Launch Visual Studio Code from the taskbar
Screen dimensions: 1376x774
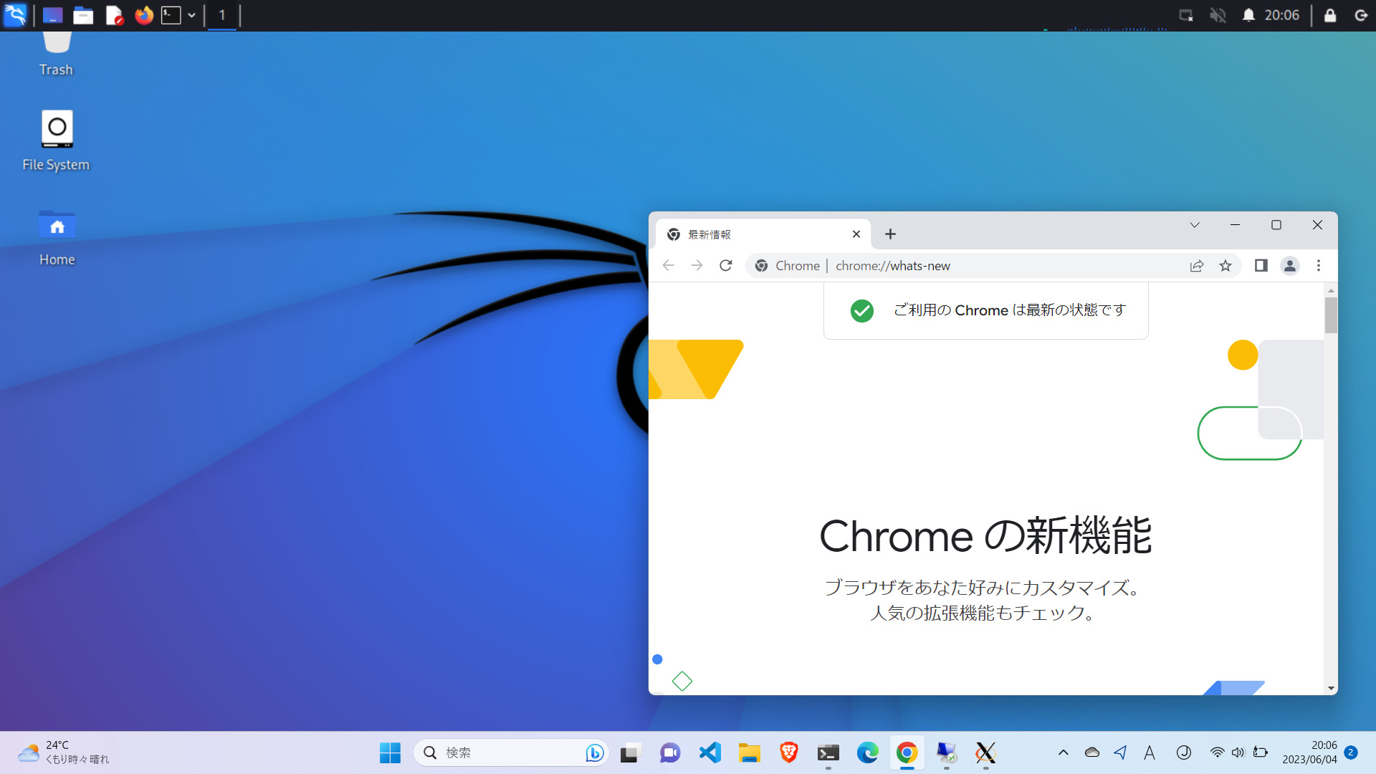pos(709,752)
